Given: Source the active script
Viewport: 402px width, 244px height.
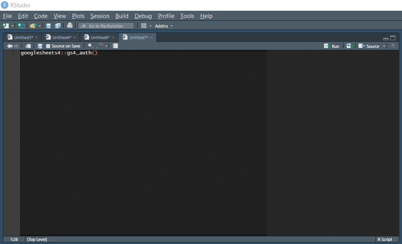Looking at the screenshot, I should point(369,46).
